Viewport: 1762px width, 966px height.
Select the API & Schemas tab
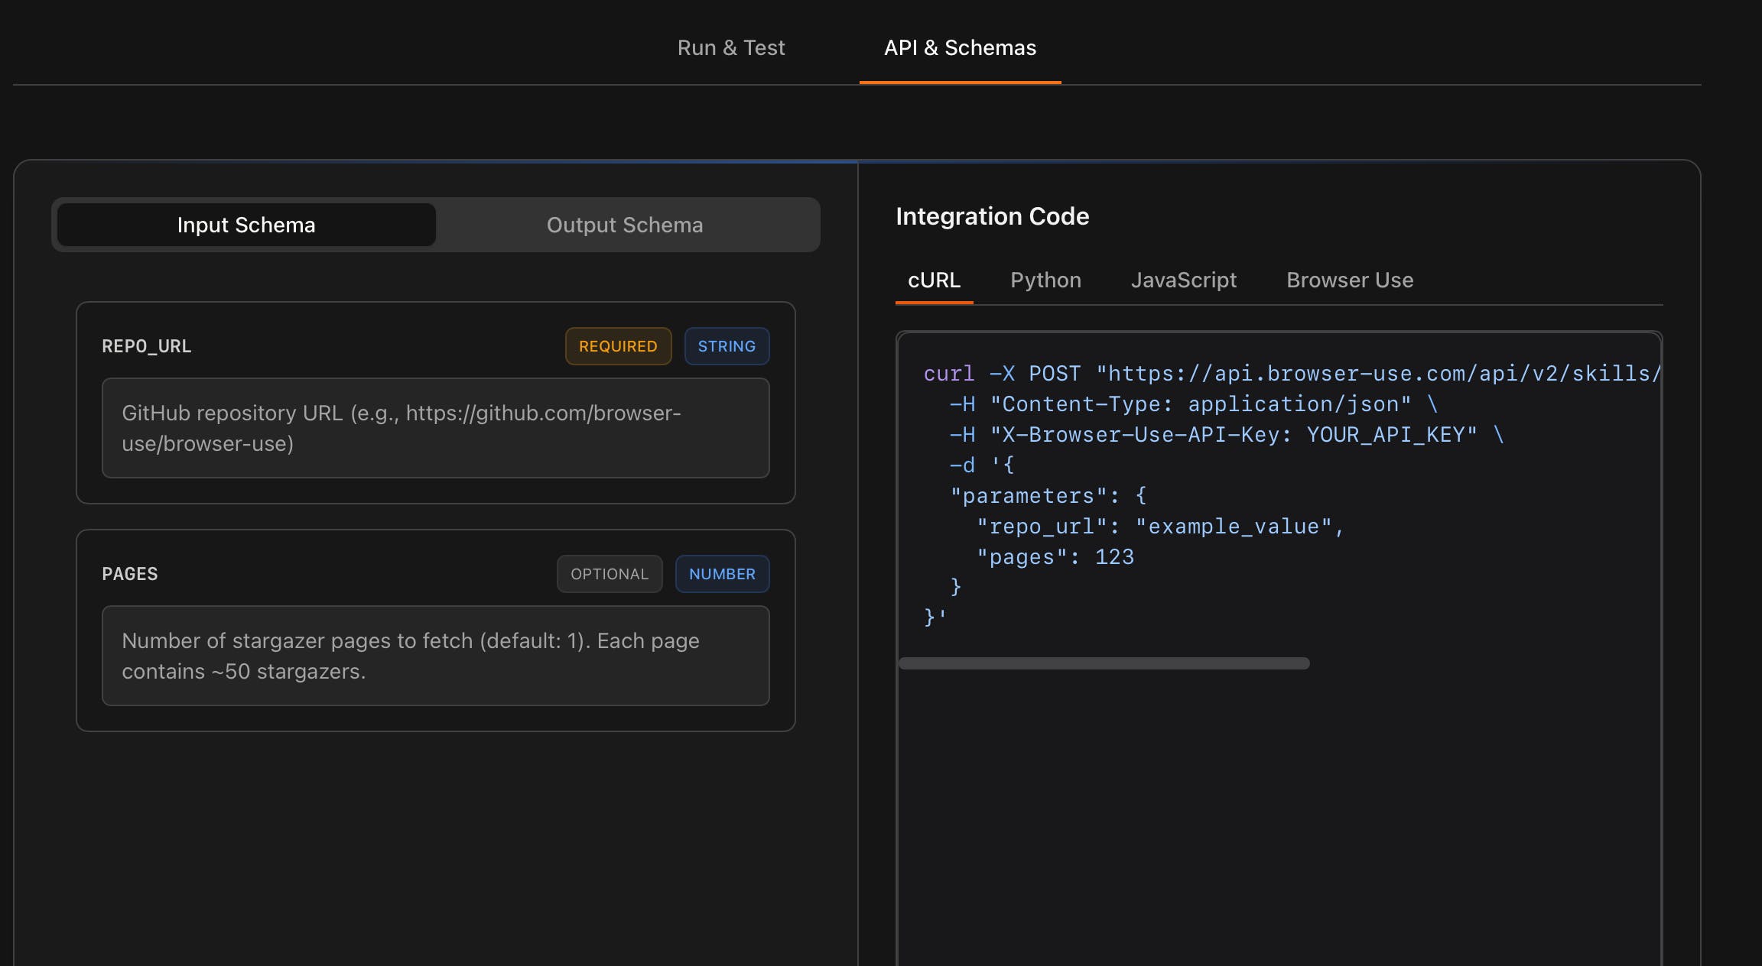[x=959, y=47]
